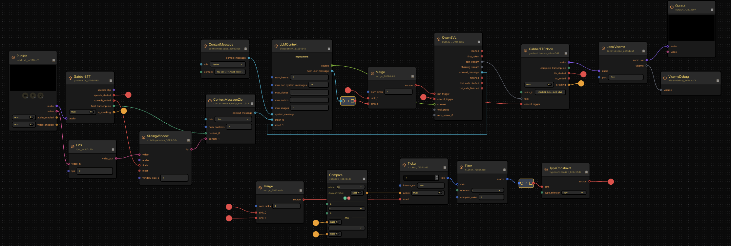Toggle video_enabled switch in Publish node

[31, 125]
